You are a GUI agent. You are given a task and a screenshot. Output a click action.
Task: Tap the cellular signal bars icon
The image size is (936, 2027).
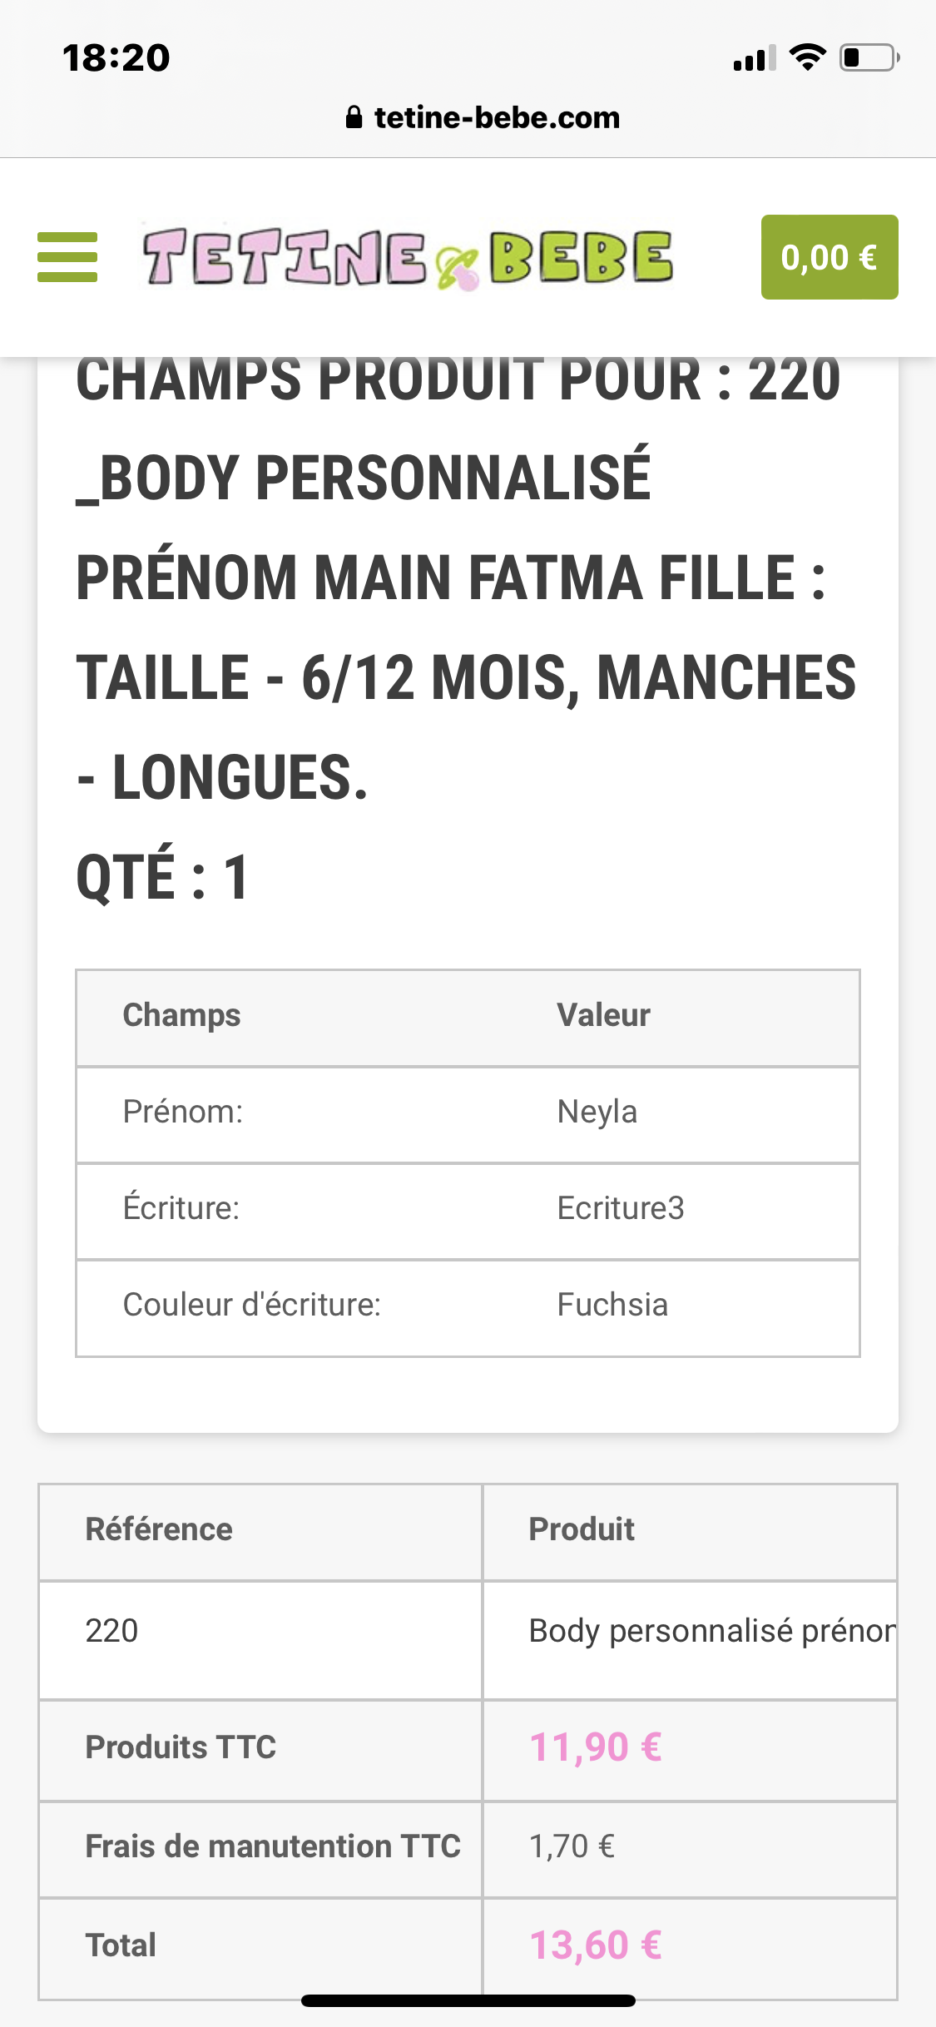point(754,58)
